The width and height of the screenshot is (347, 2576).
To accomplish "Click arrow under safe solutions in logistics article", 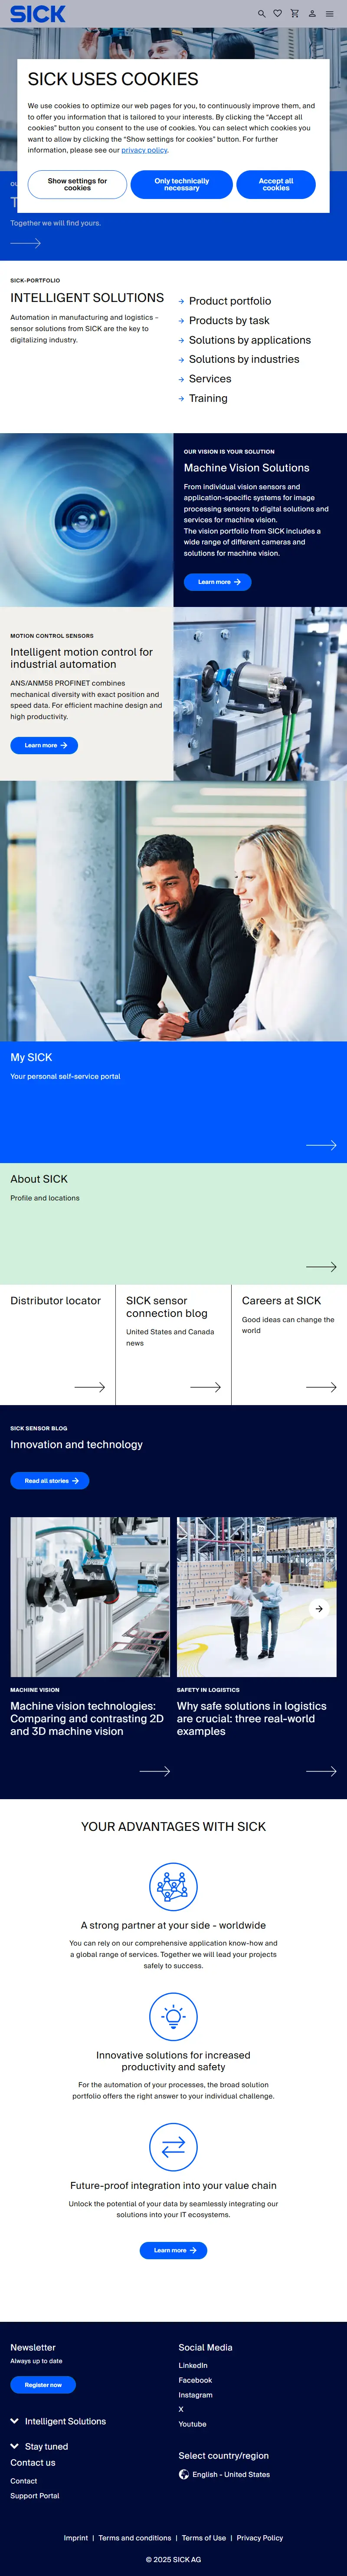I will click(321, 1771).
